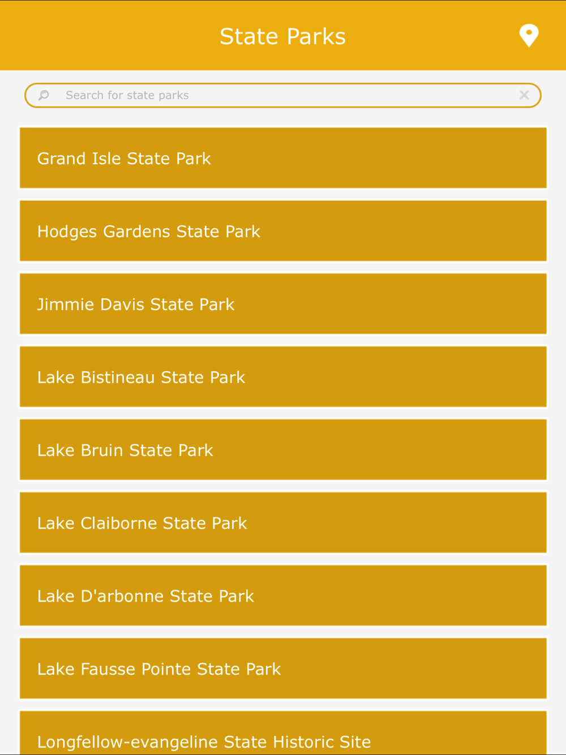Open Longfellow-evangeline State Historic Site
566x755 pixels.
point(283,733)
